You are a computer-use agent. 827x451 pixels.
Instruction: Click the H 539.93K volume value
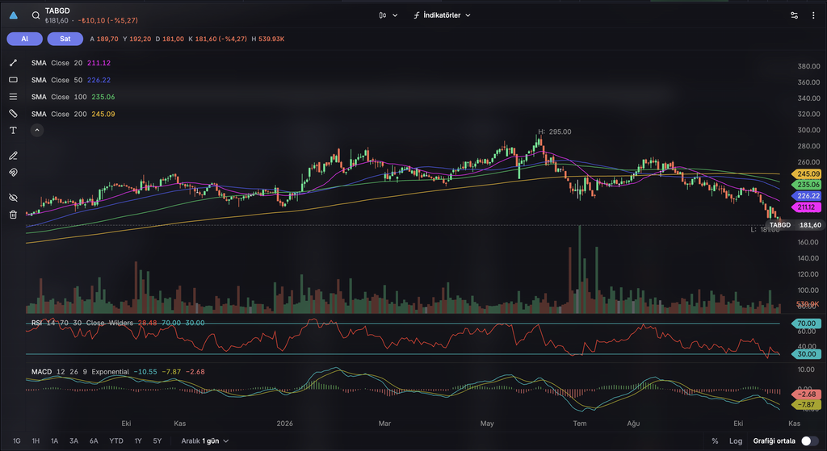pos(268,39)
